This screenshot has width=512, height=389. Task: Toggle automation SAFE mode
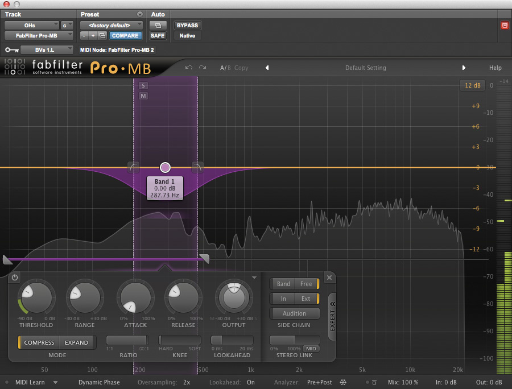coord(158,36)
